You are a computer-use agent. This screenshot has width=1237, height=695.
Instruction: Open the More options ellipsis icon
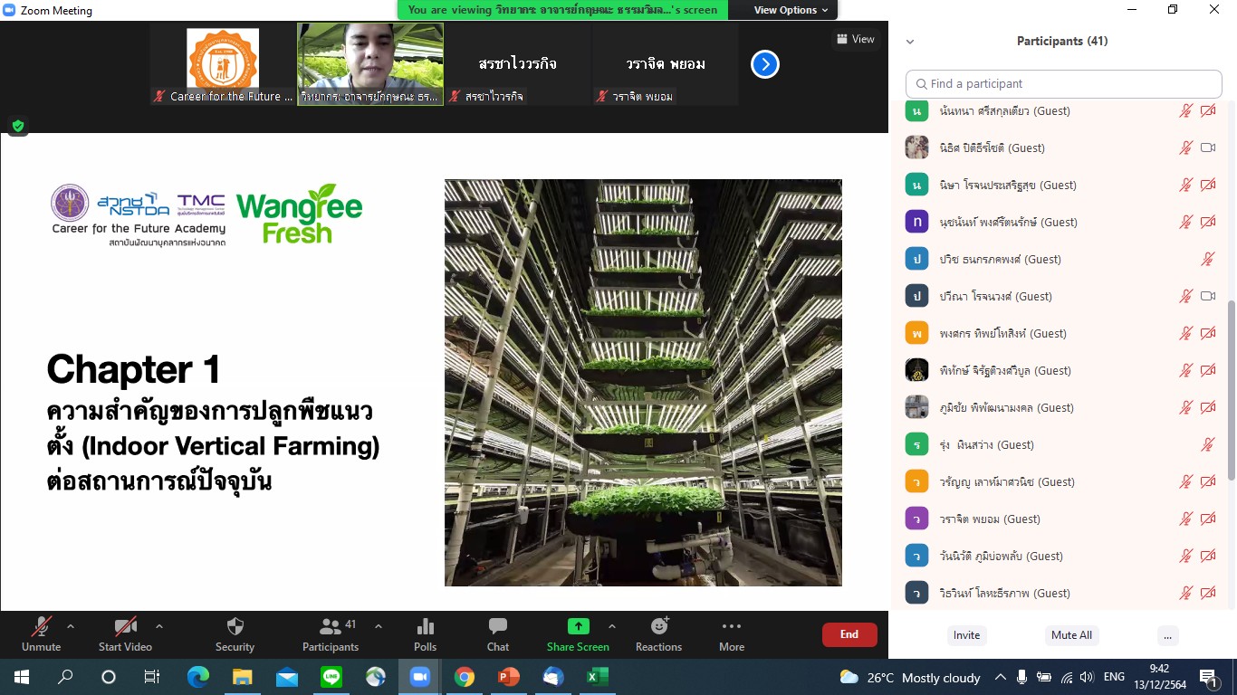pyautogui.click(x=731, y=626)
